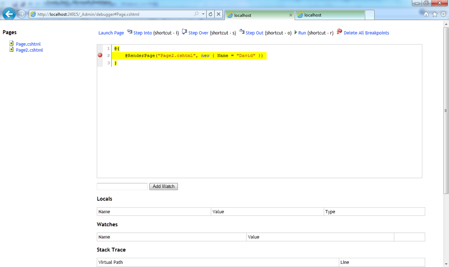
Task: Click the Run link
Action: pos(302,32)
